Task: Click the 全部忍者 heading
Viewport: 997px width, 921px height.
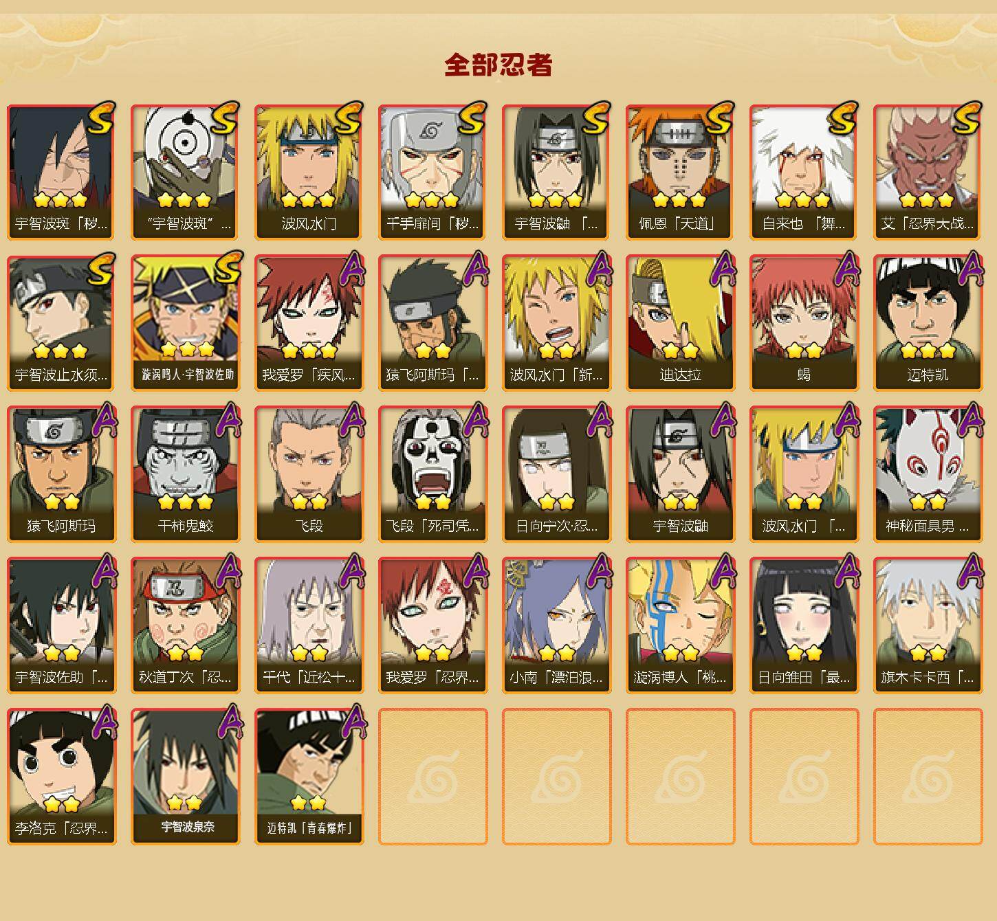Action: (x=498, y=65)
